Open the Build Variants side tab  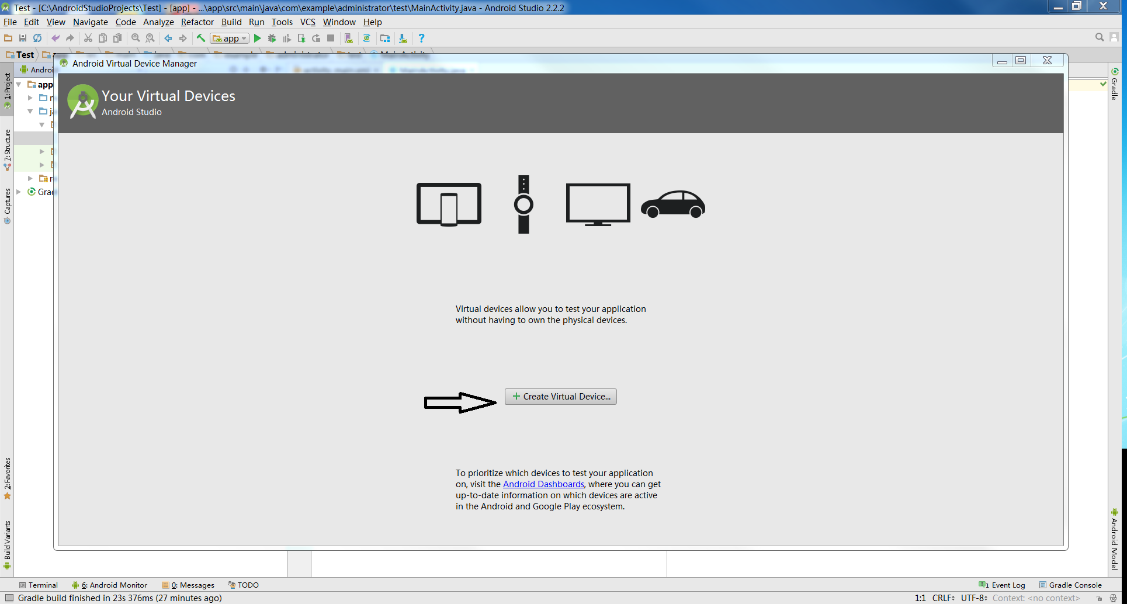pos(8,544)
